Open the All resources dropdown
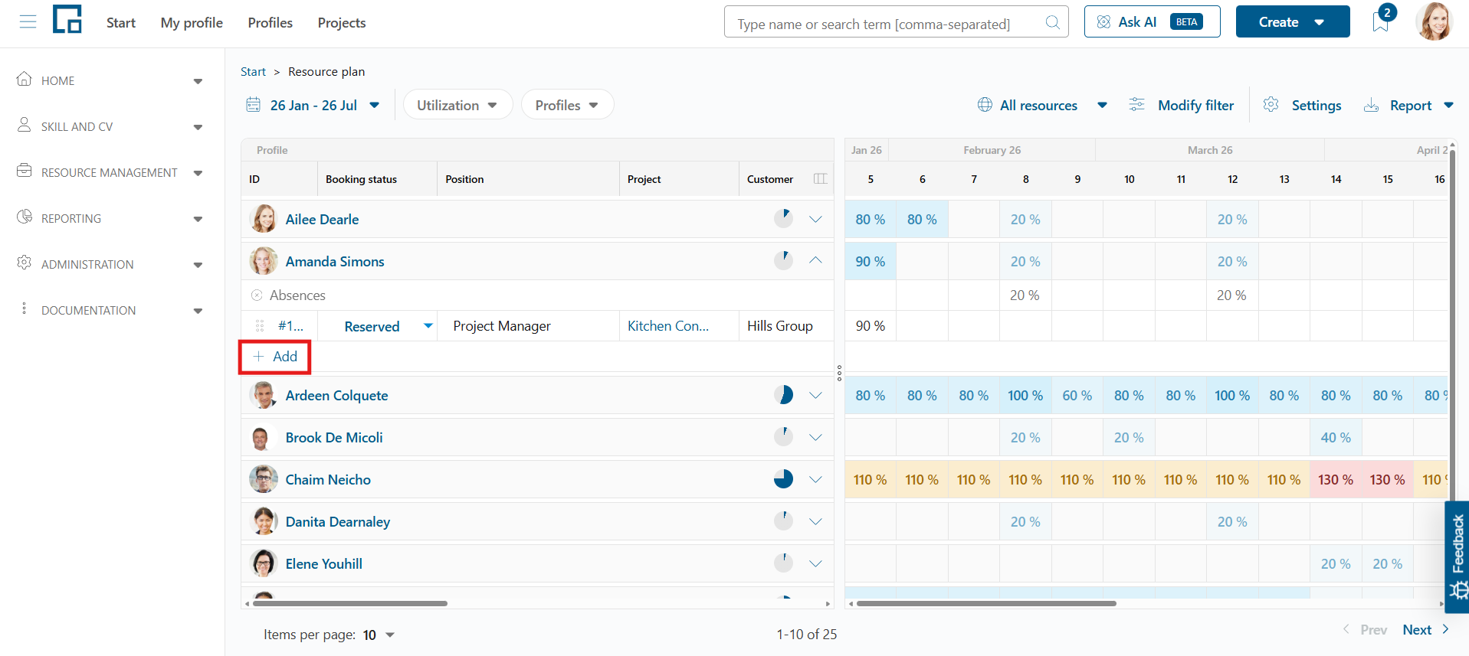The height and width of the screenshot is (656, 1469). click(x=1042, y=105)
